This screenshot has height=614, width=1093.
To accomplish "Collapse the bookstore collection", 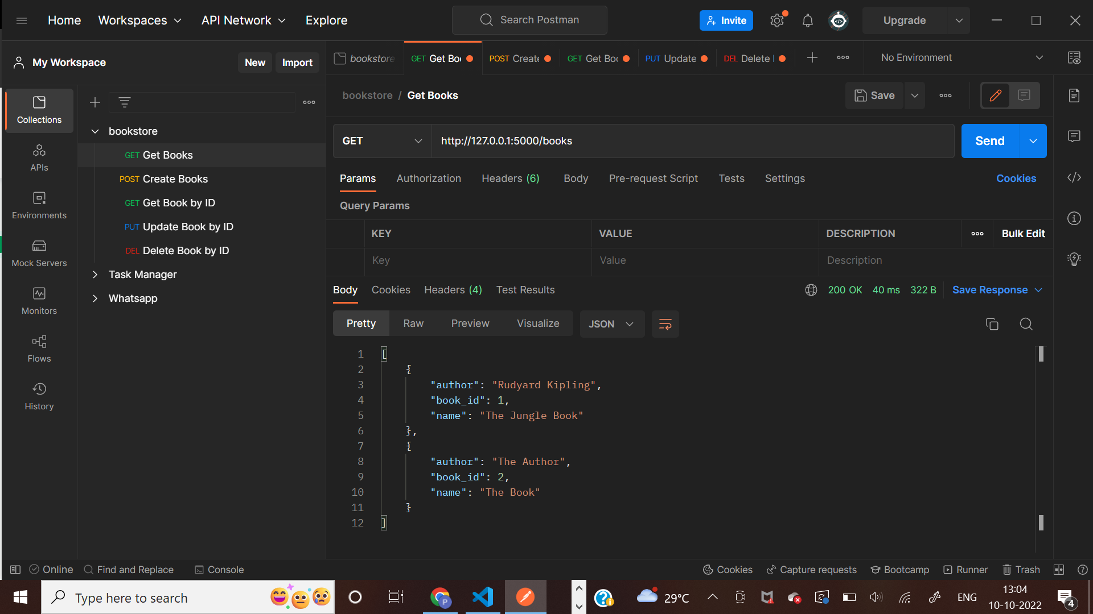I will pyautogui.click(x=95, y=131).
